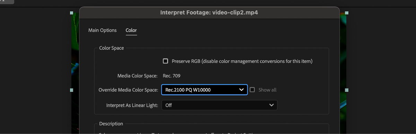Toggle the Show all checkbox
The image size is (416, 134).
(x=252, y=90)
